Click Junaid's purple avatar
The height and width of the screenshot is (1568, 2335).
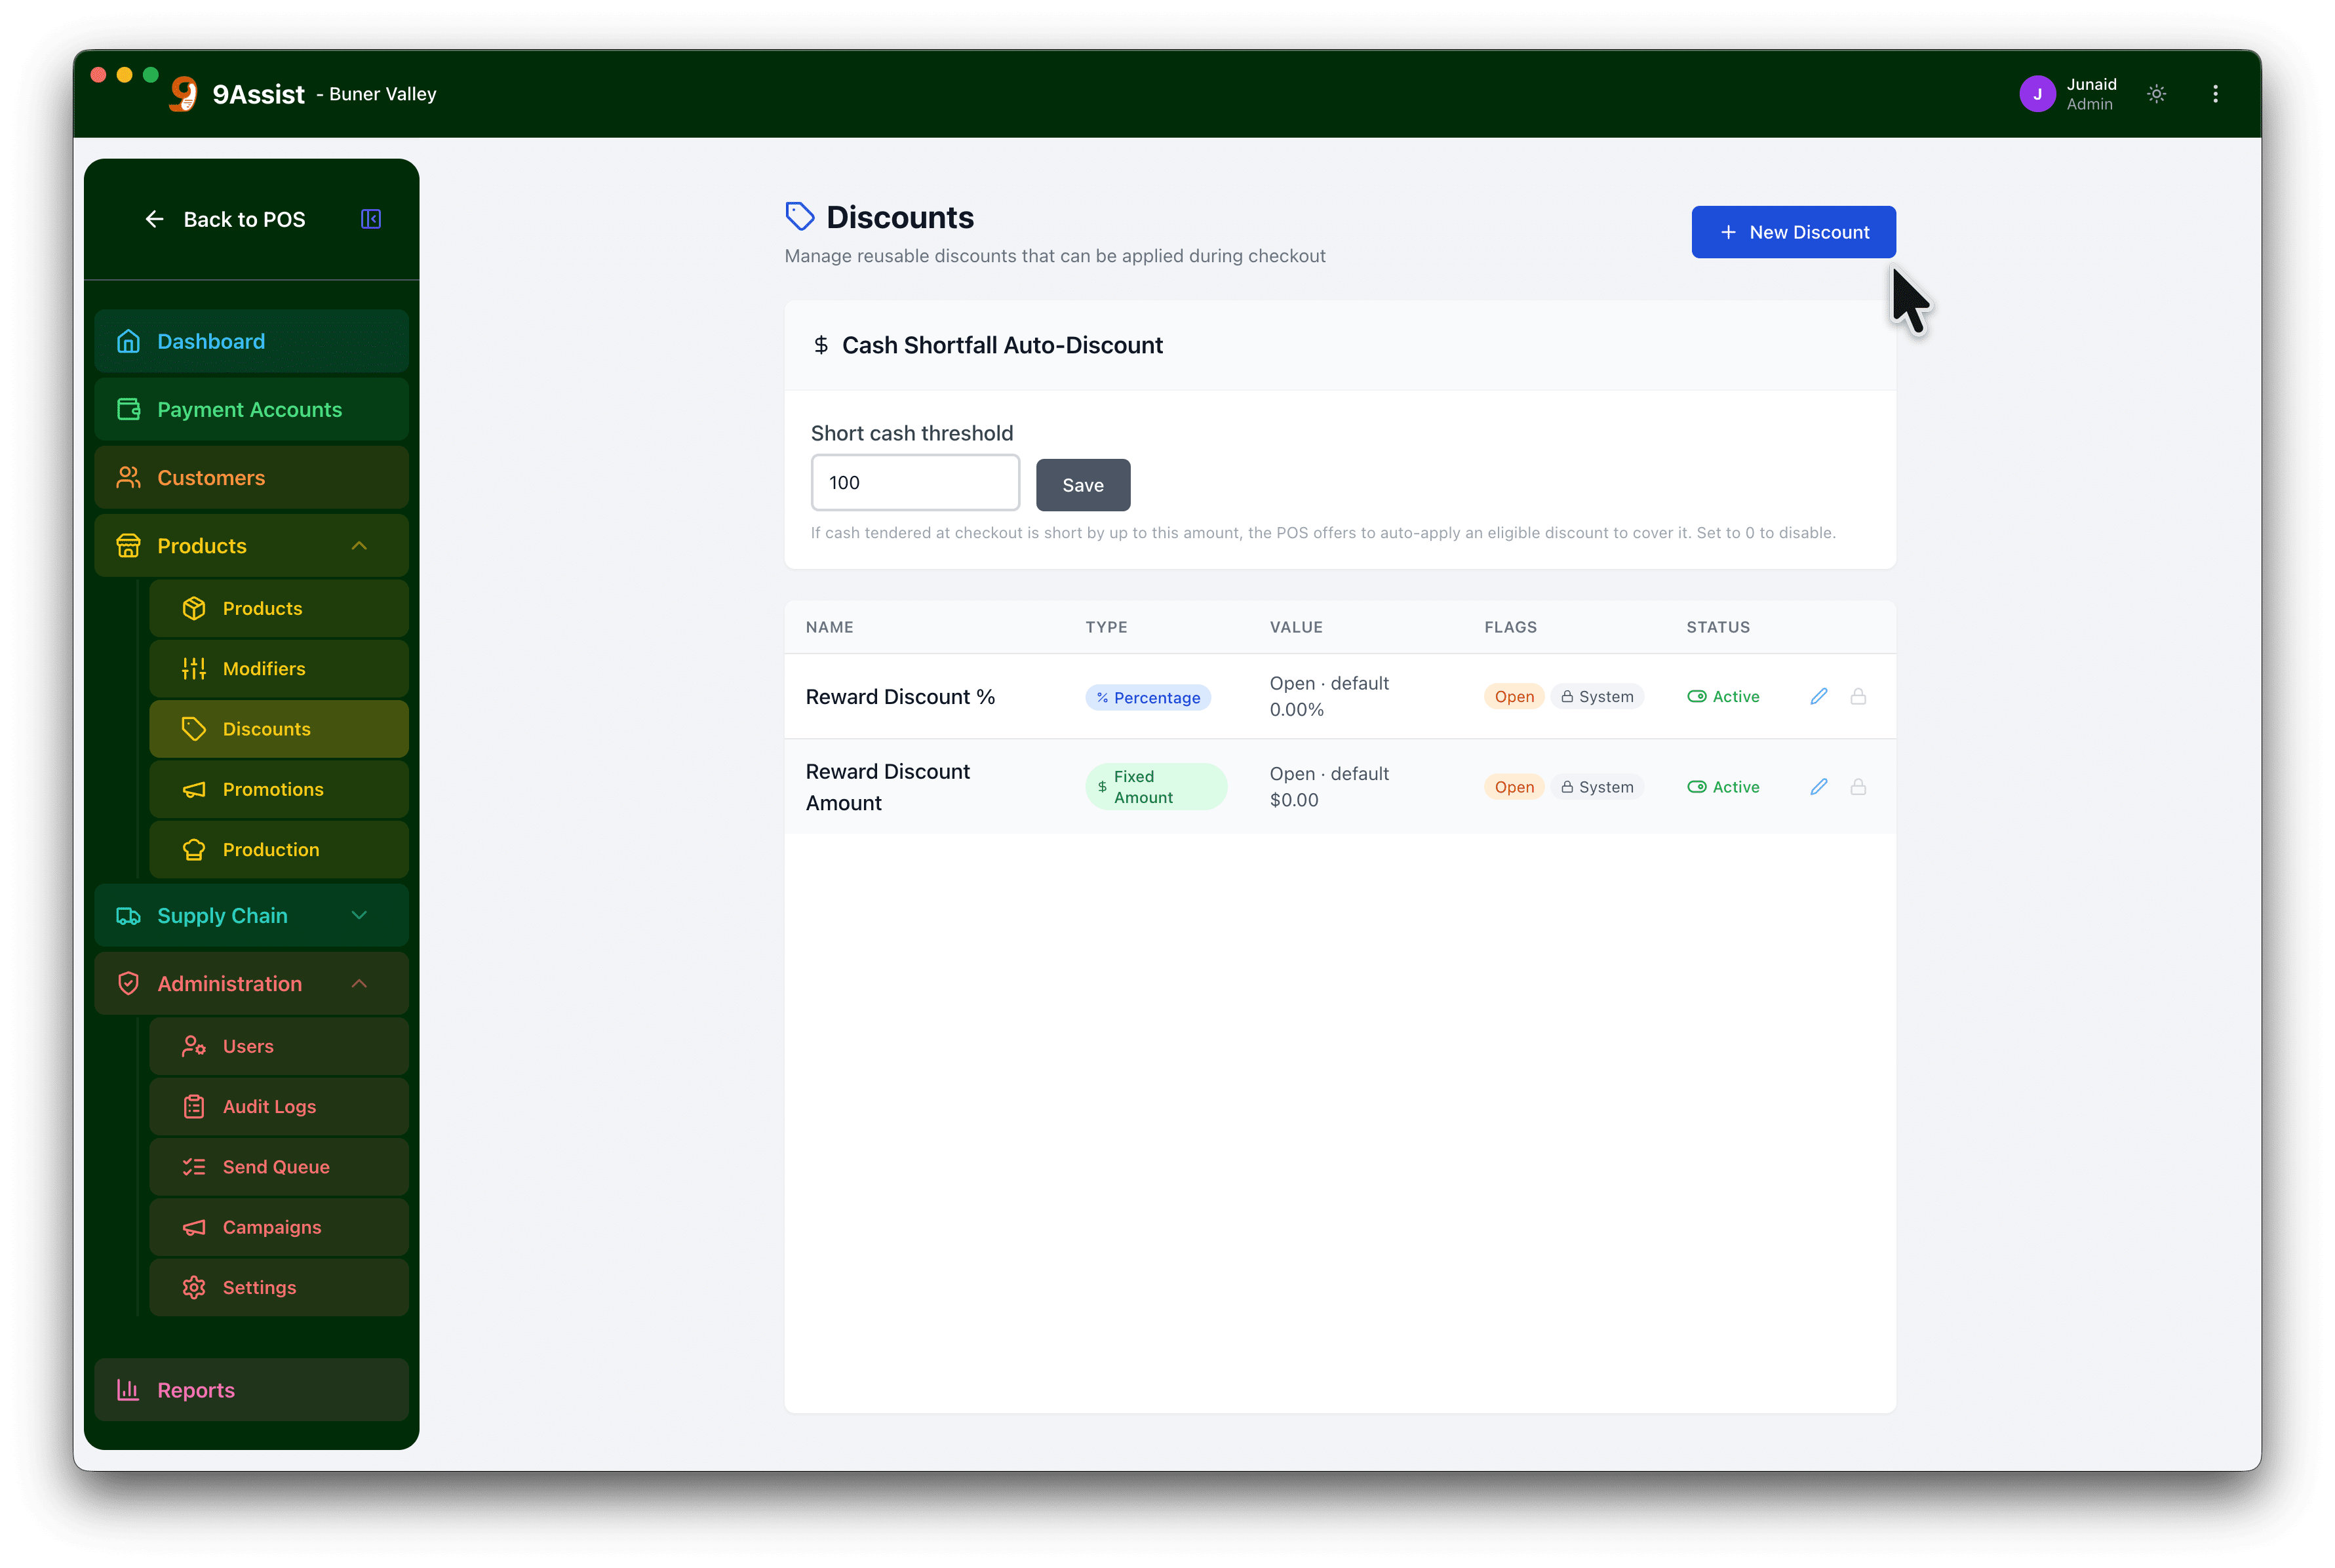[x=2037, y=94]
